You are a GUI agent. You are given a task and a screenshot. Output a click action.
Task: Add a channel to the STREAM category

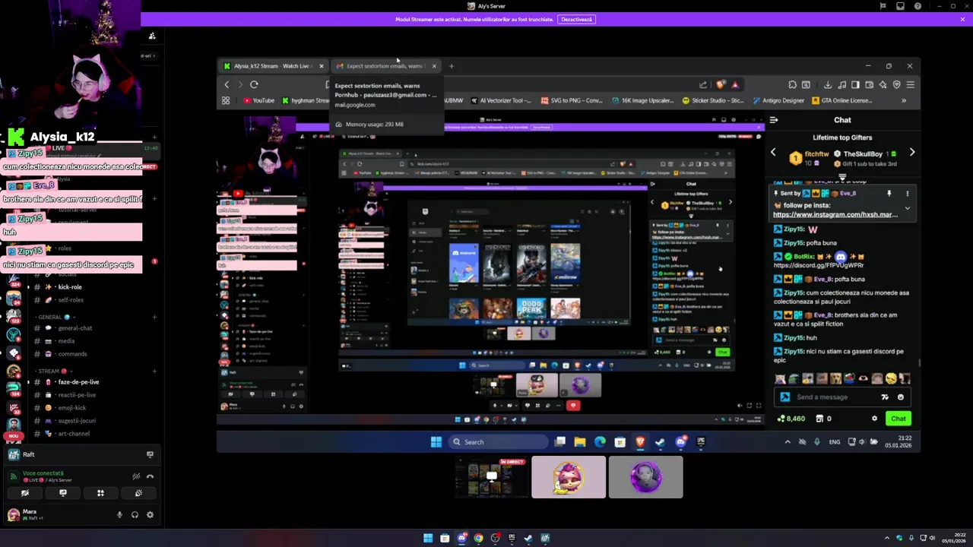pos(154,372)
